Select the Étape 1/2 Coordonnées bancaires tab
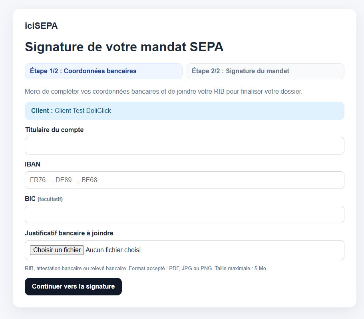364x319 pixels. [103, 71]
